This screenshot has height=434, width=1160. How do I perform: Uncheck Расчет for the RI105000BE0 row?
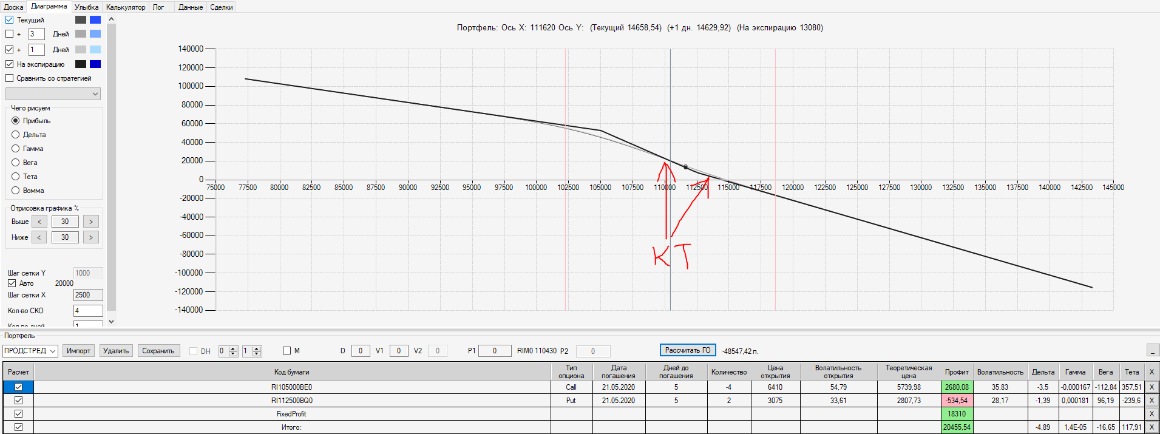tap(18, 387)
